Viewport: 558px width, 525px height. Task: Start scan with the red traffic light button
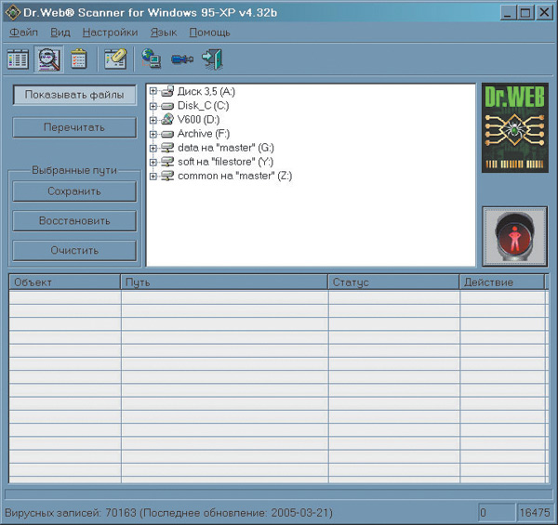pyautogui.click(x=515, y=236)
